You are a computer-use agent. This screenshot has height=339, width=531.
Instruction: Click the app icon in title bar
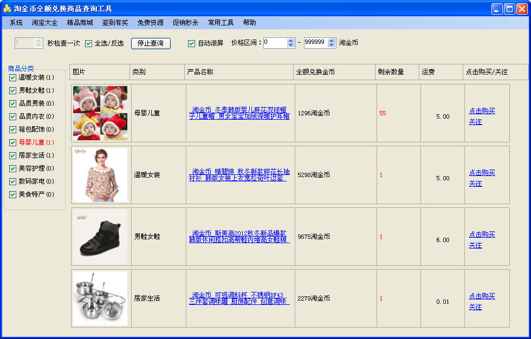8,9
